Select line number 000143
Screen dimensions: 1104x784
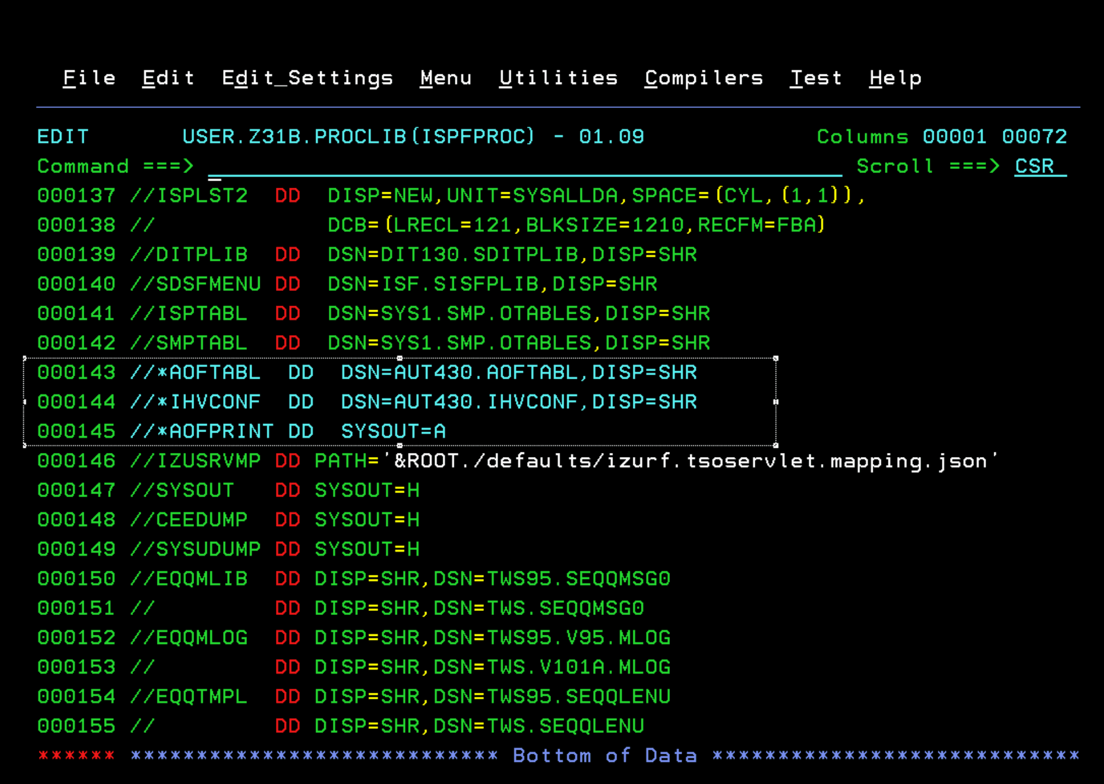(76, 372)
